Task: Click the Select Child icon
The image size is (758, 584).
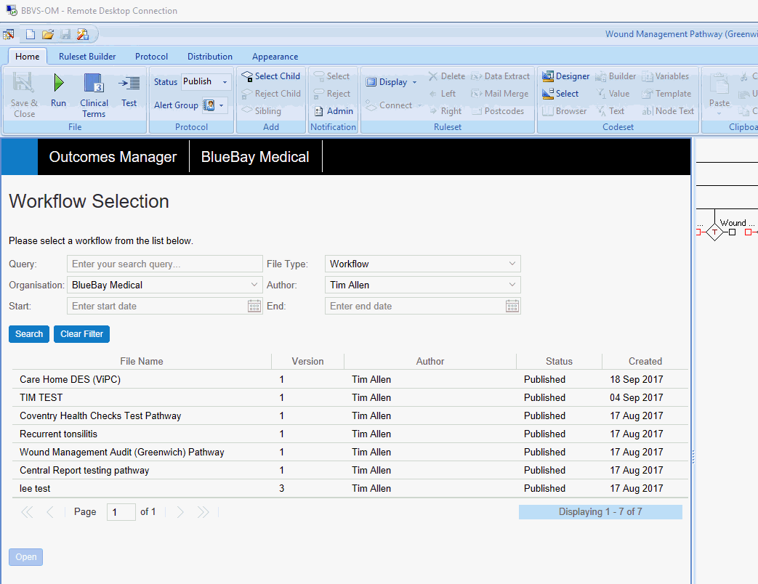Action: pos(247,76)
